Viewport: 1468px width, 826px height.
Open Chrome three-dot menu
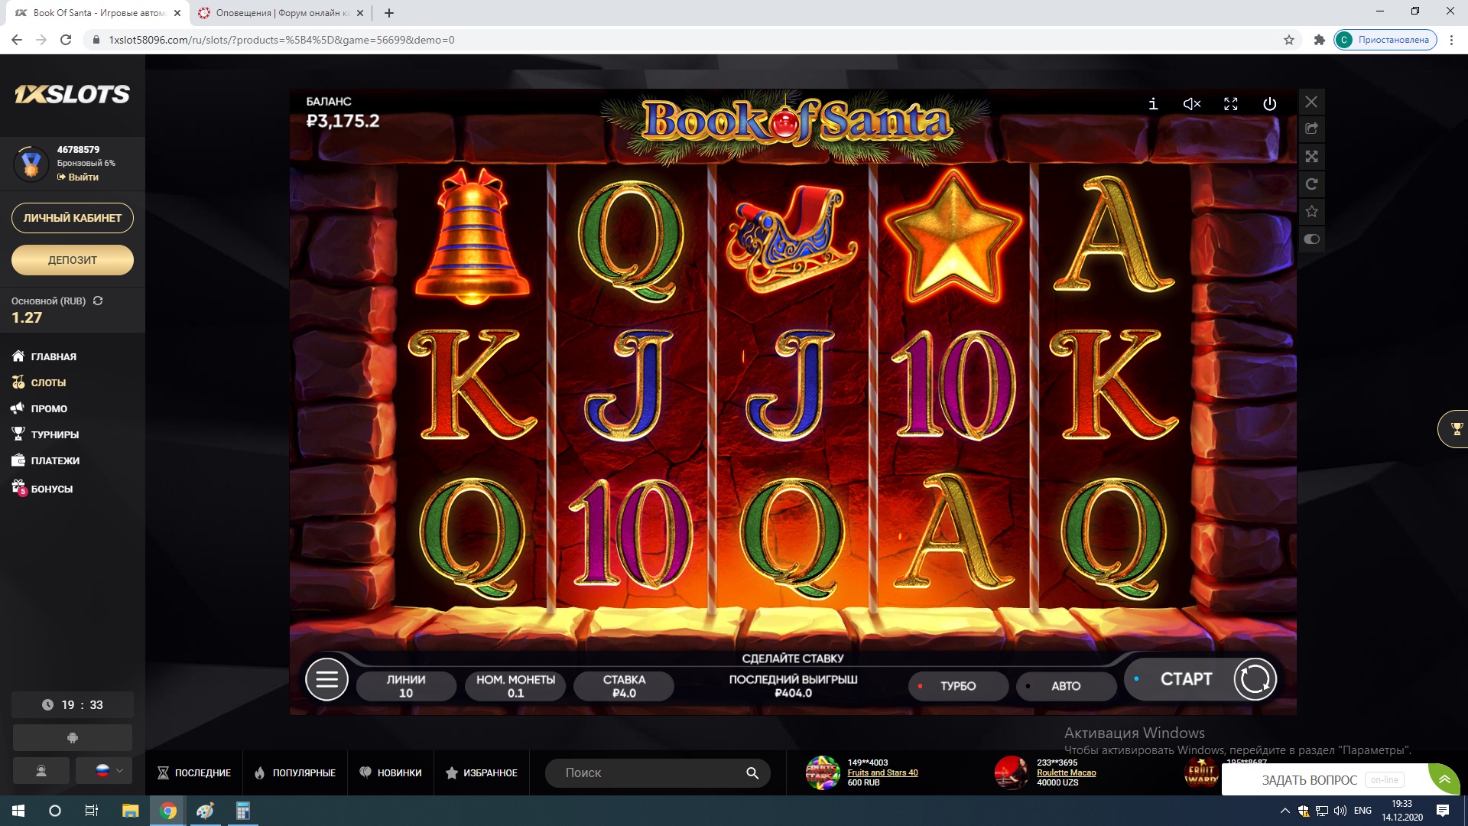pyautogui.click(x=1452, y=40)
